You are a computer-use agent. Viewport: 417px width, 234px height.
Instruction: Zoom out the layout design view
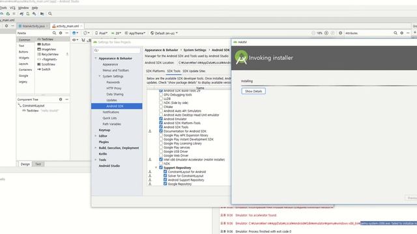(313, 33)
